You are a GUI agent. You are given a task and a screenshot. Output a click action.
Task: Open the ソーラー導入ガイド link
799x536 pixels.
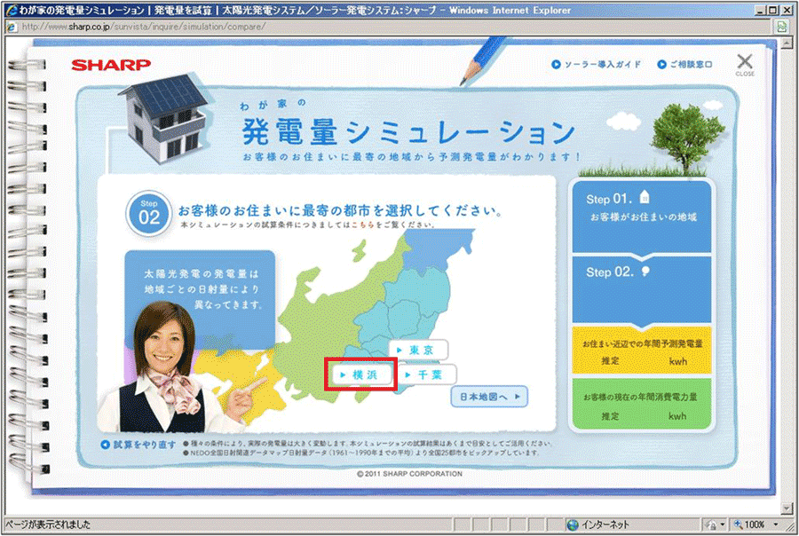(x=597, y=64)
